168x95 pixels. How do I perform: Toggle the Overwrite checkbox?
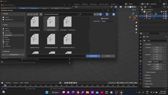coord(102,18)
